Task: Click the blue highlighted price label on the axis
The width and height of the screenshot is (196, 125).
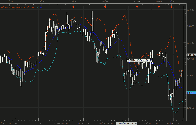Action: click(191, 93)
